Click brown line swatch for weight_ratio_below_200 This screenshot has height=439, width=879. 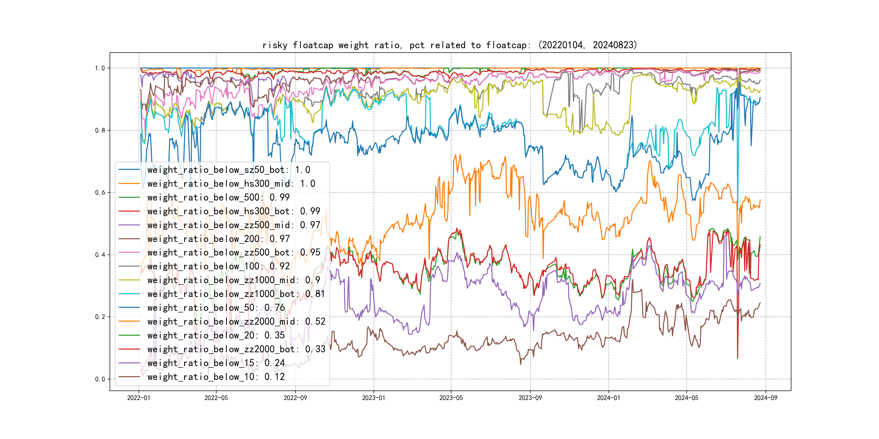129,239
